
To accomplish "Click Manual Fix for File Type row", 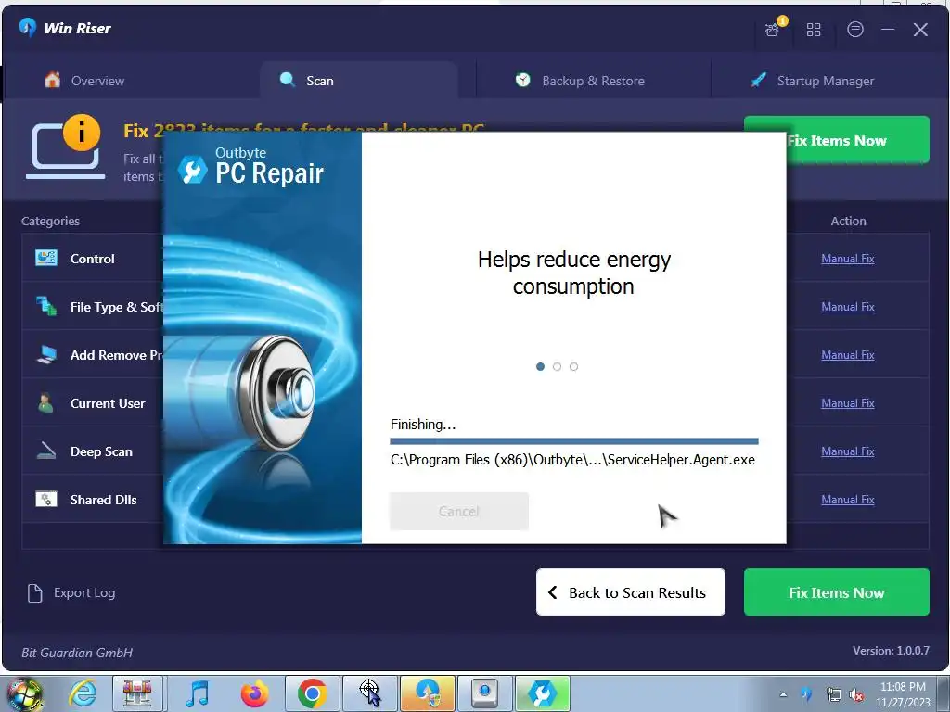I will click(x=848, y=307).
